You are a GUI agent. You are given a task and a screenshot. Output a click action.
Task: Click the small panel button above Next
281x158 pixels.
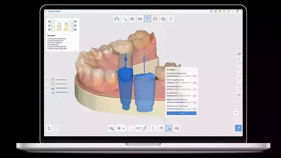click(x=236, y=113)
